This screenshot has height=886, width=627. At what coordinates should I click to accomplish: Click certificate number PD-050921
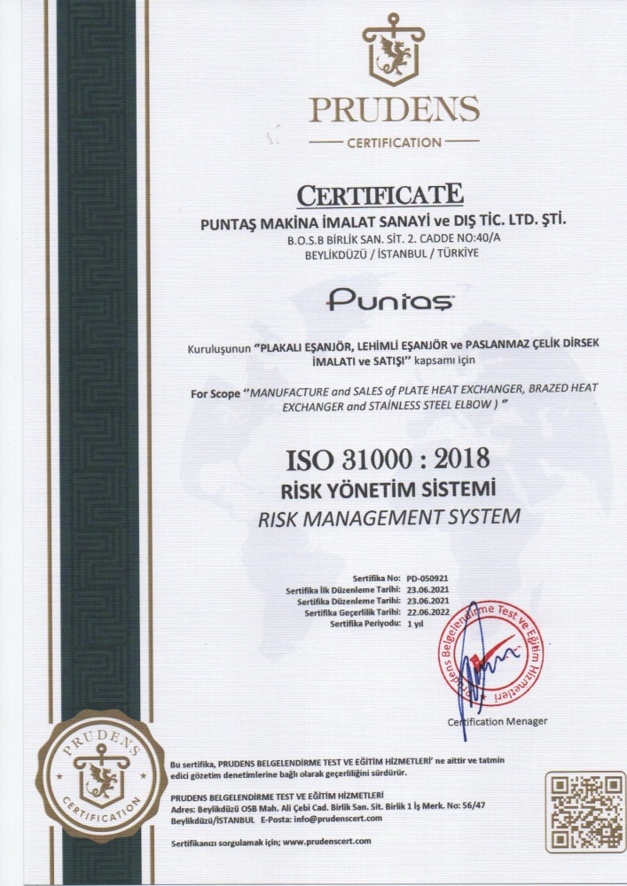point(428,578)
